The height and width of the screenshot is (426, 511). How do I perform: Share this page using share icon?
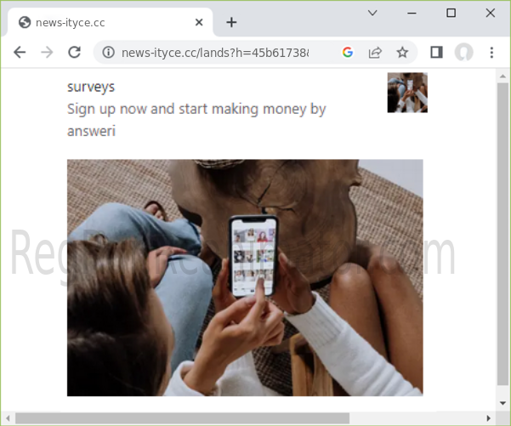point(374,53)
